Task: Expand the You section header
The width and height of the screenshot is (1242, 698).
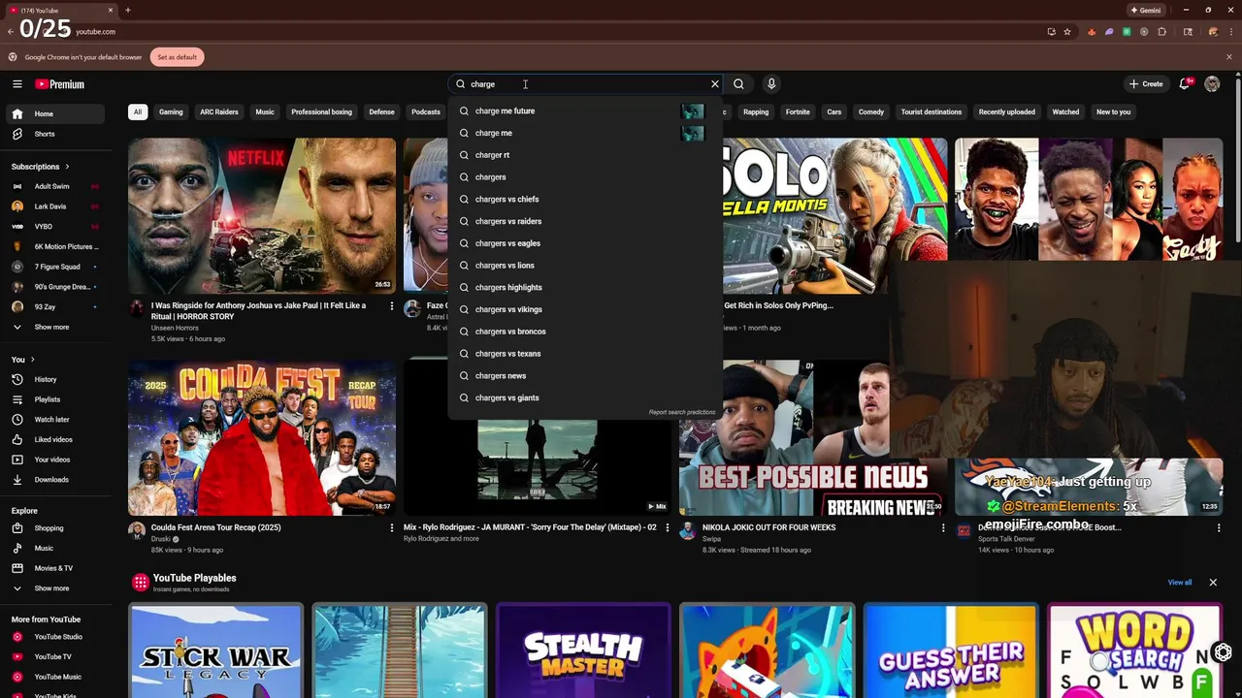Action: (23, 360)
